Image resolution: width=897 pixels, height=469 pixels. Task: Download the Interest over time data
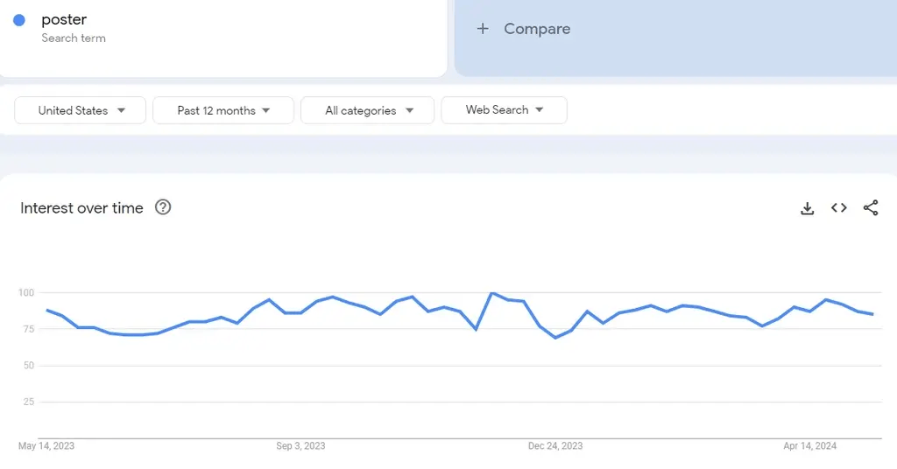tap(807, 208)
